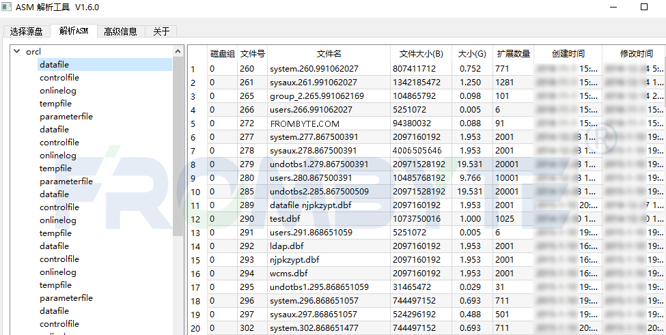
Task: Click the 创建时间 column header
Action: 568,54
